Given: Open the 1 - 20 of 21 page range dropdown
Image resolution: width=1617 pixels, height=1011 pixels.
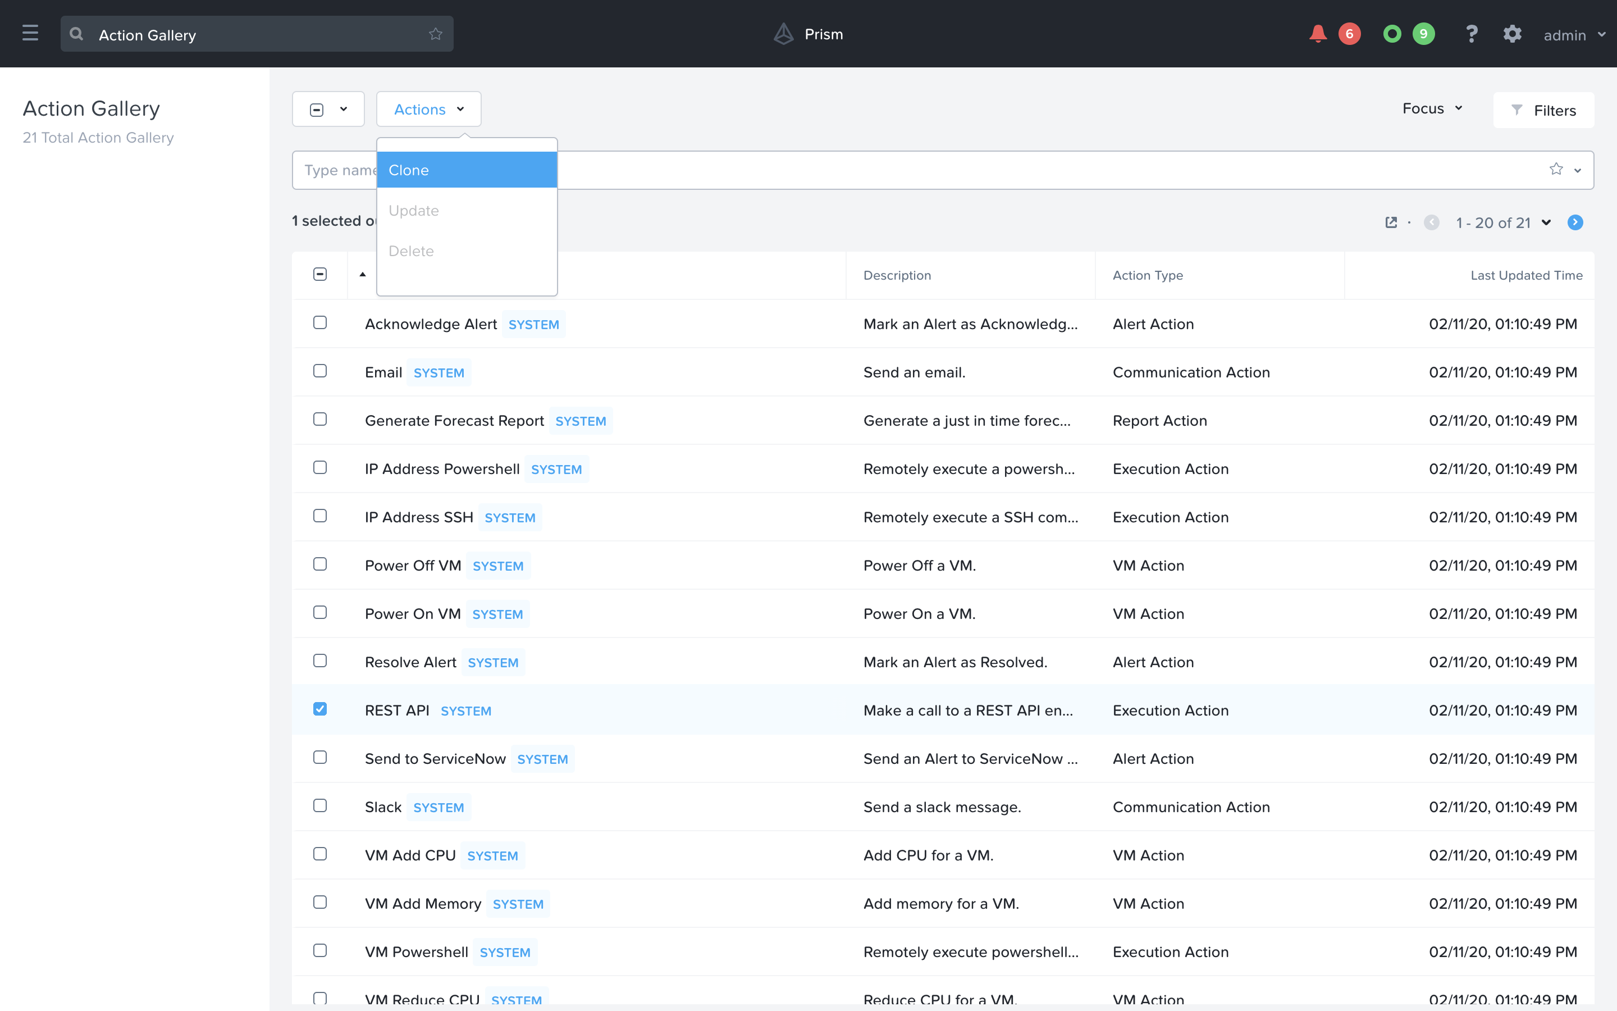Looking at the screenshot, I should tap(1502, 222).
